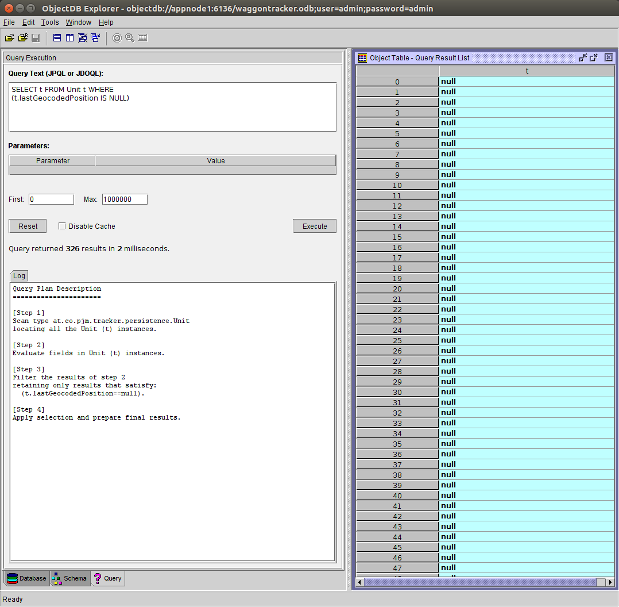
Task: Click row header number 1
Action: pos(397,92)
